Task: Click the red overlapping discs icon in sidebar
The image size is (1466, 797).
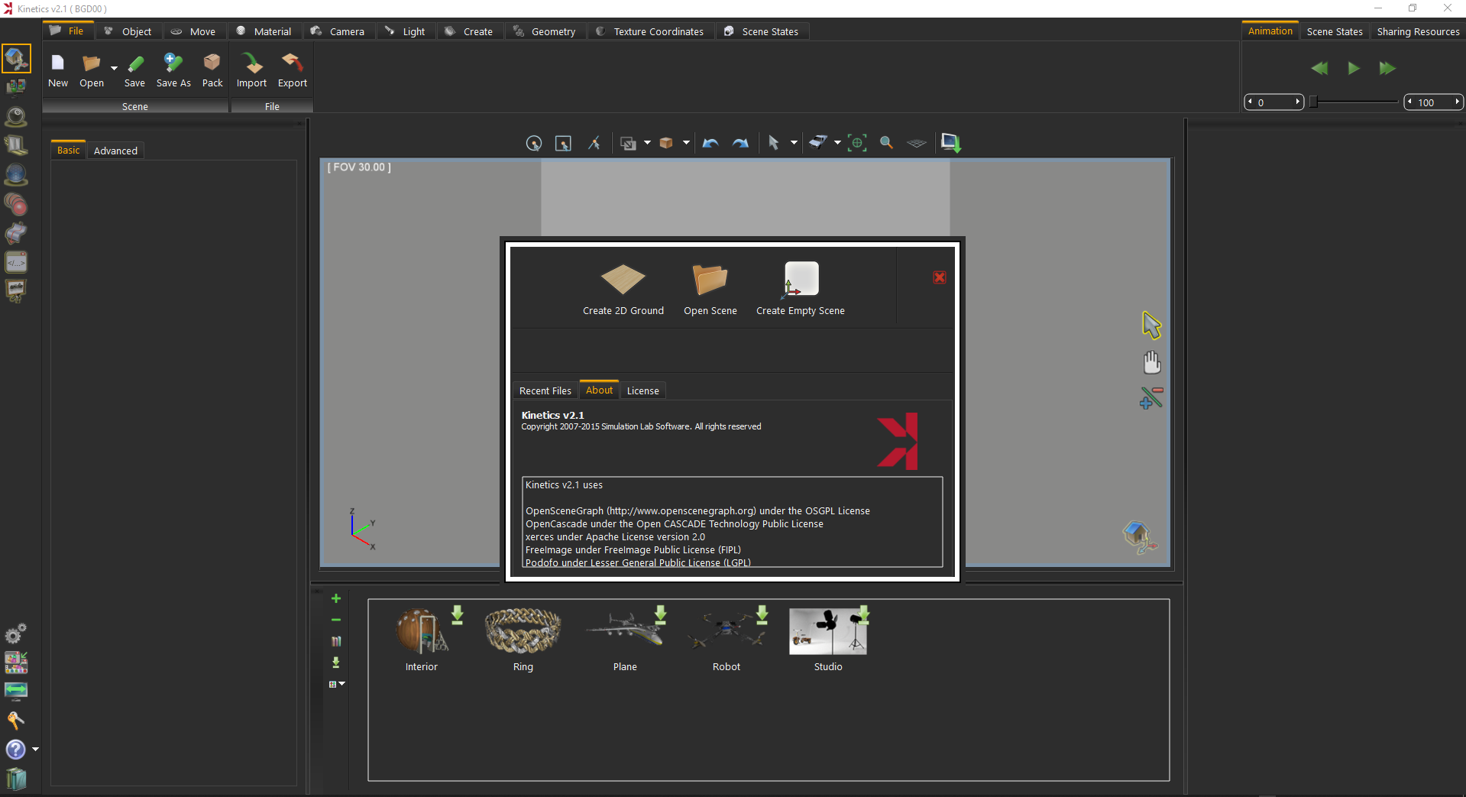Action: (16, 204)
